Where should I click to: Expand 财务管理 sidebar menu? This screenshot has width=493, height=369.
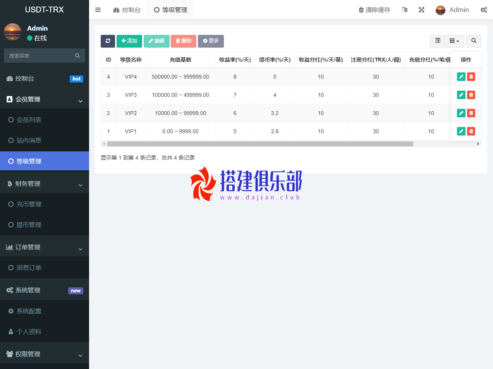coord(45,184)
